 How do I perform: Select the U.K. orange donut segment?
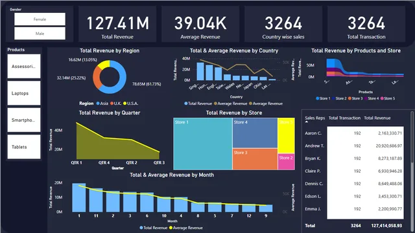[96, 78]
